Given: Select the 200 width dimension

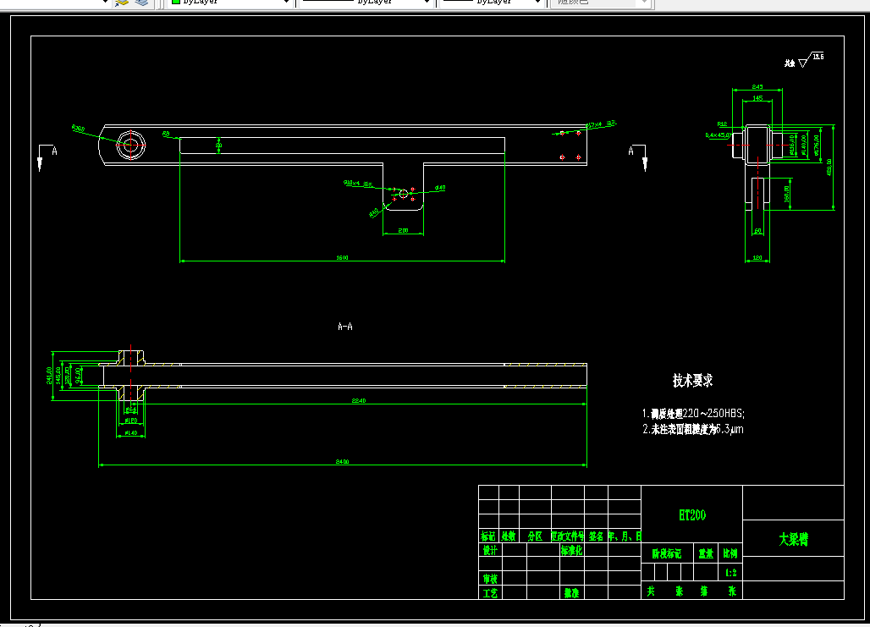Looking at the screenshot, I should [x=404, y=230].
